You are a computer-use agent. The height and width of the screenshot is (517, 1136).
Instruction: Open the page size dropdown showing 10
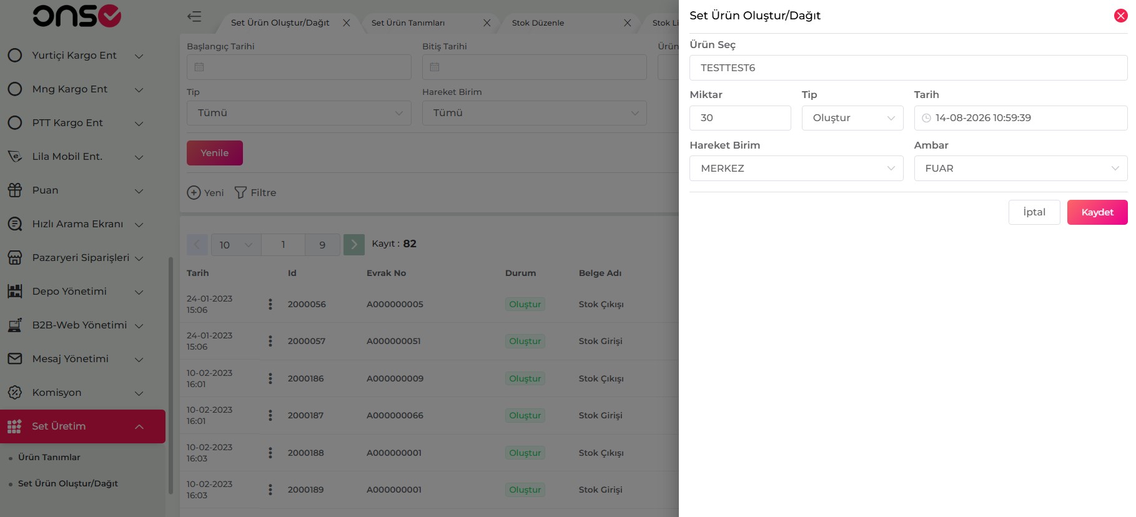(236, 245)
